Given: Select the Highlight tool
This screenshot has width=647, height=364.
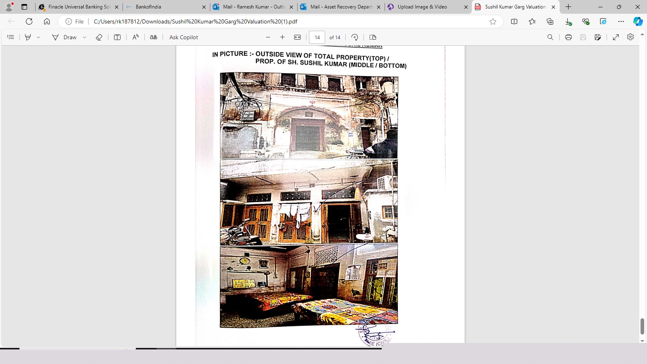Looking at the screenshot, I should [28, 37].
